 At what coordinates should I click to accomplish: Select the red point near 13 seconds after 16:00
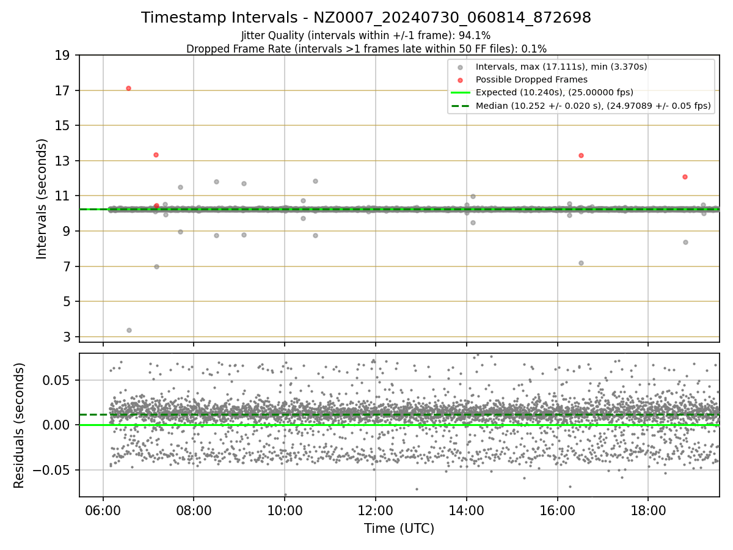pos(581,155)
